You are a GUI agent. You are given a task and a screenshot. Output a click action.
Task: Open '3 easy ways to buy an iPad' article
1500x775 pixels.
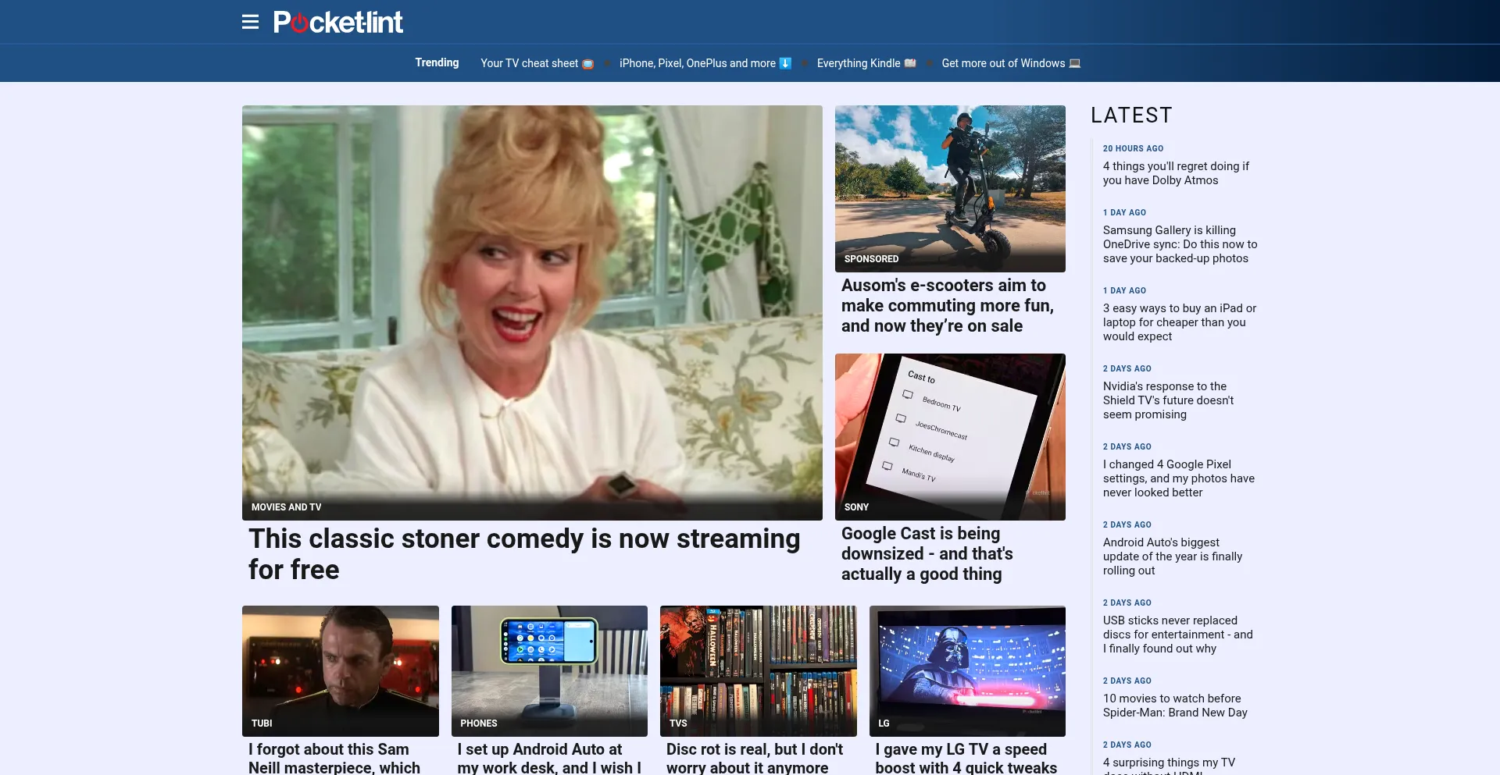(x=1180, y=322)
